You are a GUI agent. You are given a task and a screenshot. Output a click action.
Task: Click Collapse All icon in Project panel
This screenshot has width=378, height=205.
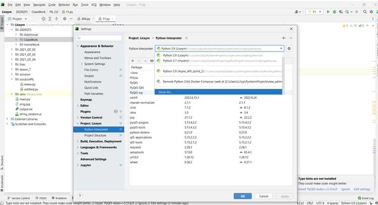[x=56, y=19]
